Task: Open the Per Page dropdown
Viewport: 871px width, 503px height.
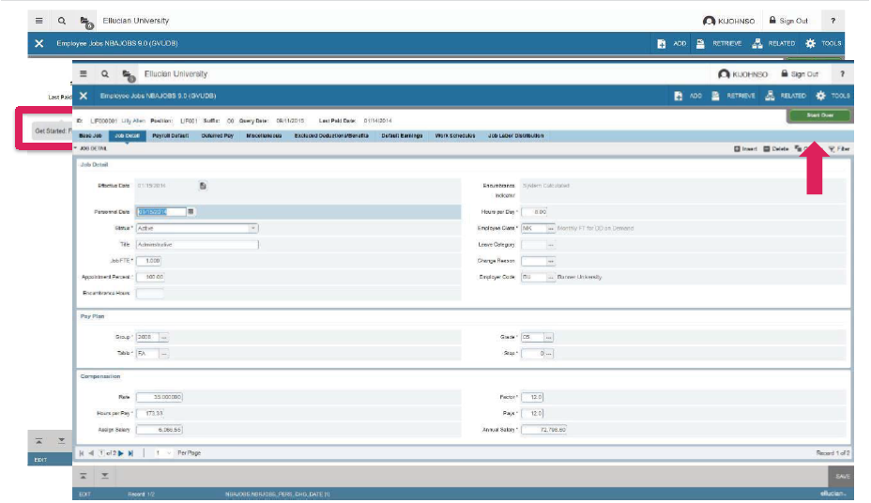Action: [168, 453]
